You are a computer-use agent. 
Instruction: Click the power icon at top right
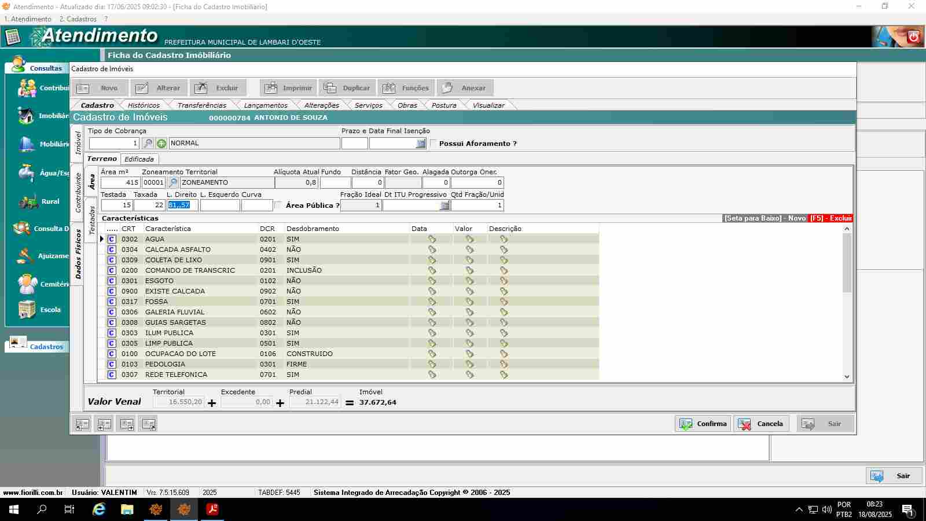point(913,37)
